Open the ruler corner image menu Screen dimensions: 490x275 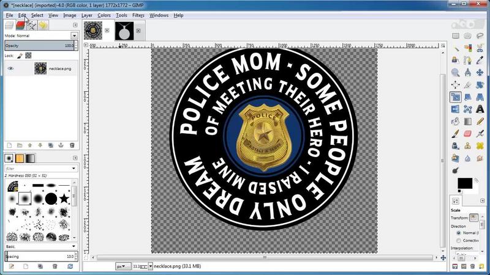86,45
